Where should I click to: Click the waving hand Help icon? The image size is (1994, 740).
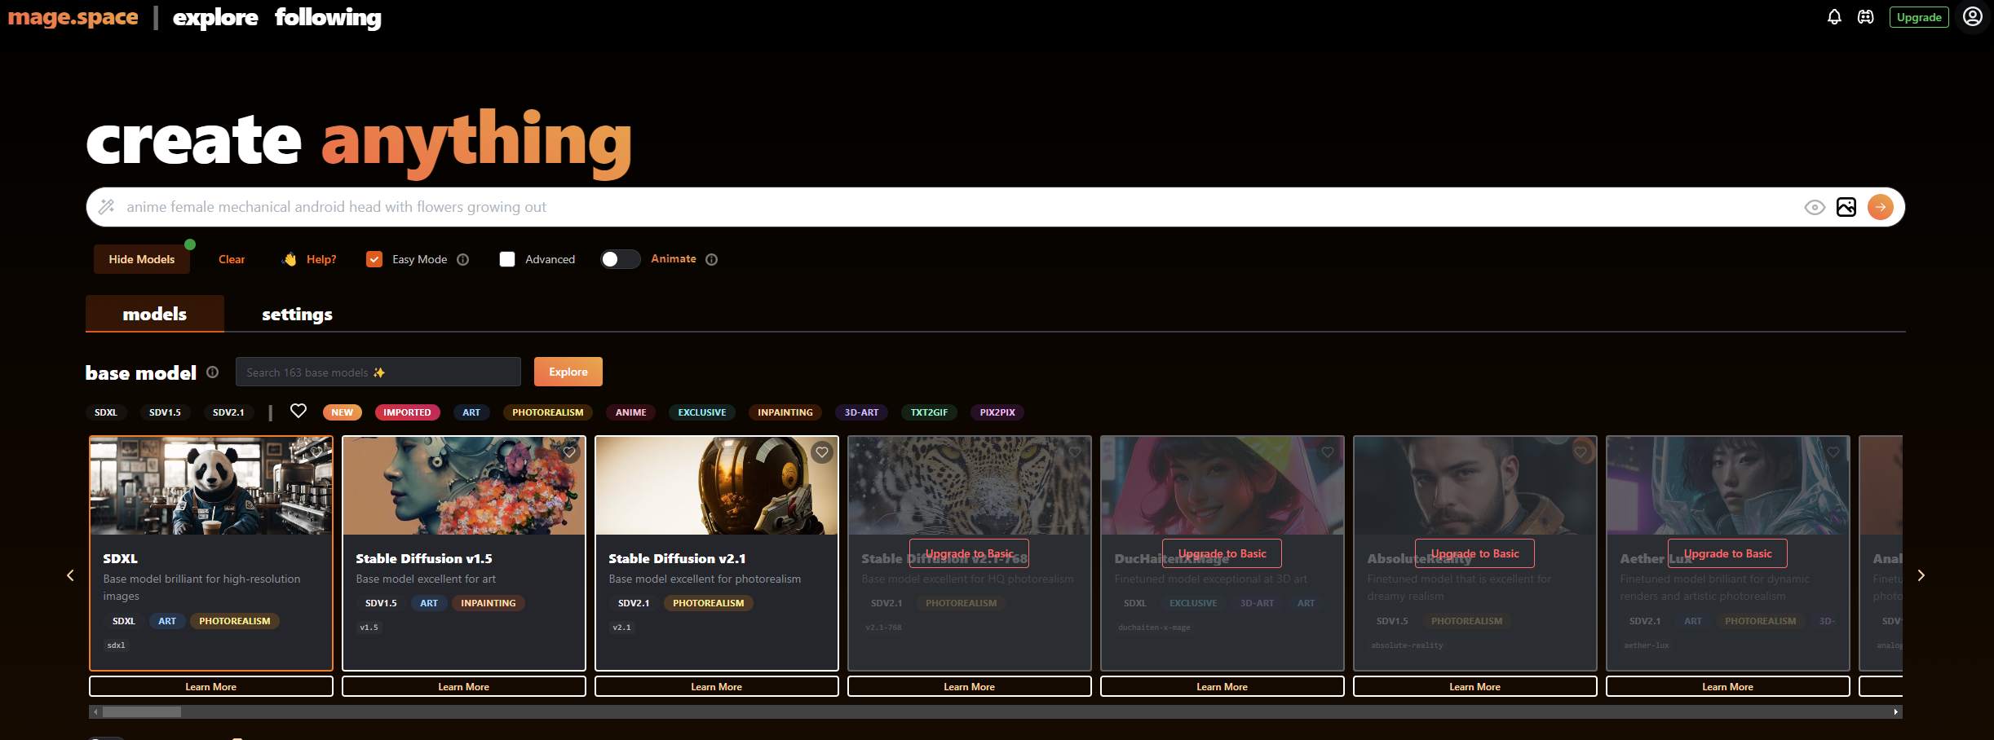[x=290, y=259]
